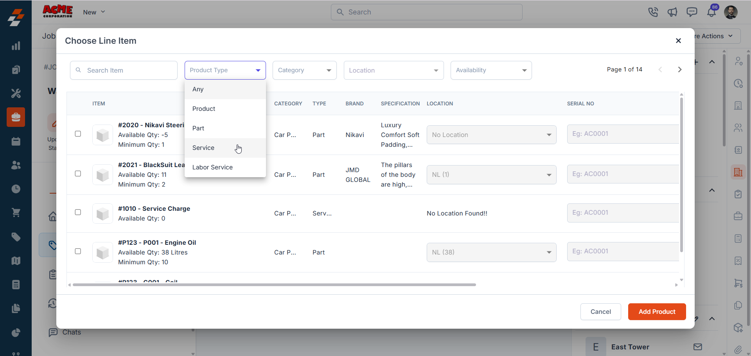The height and width of the screenshot is (356, 751).
Task: Go to next page of items
Action: click(x=680, y=69)
